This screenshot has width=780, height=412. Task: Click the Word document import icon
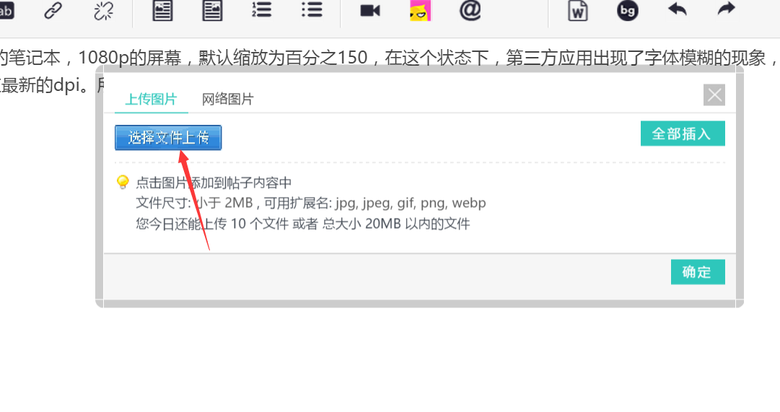(x=577, y=10)
